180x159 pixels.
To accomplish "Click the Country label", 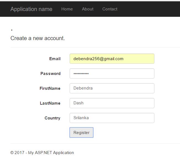I will 52,118.
